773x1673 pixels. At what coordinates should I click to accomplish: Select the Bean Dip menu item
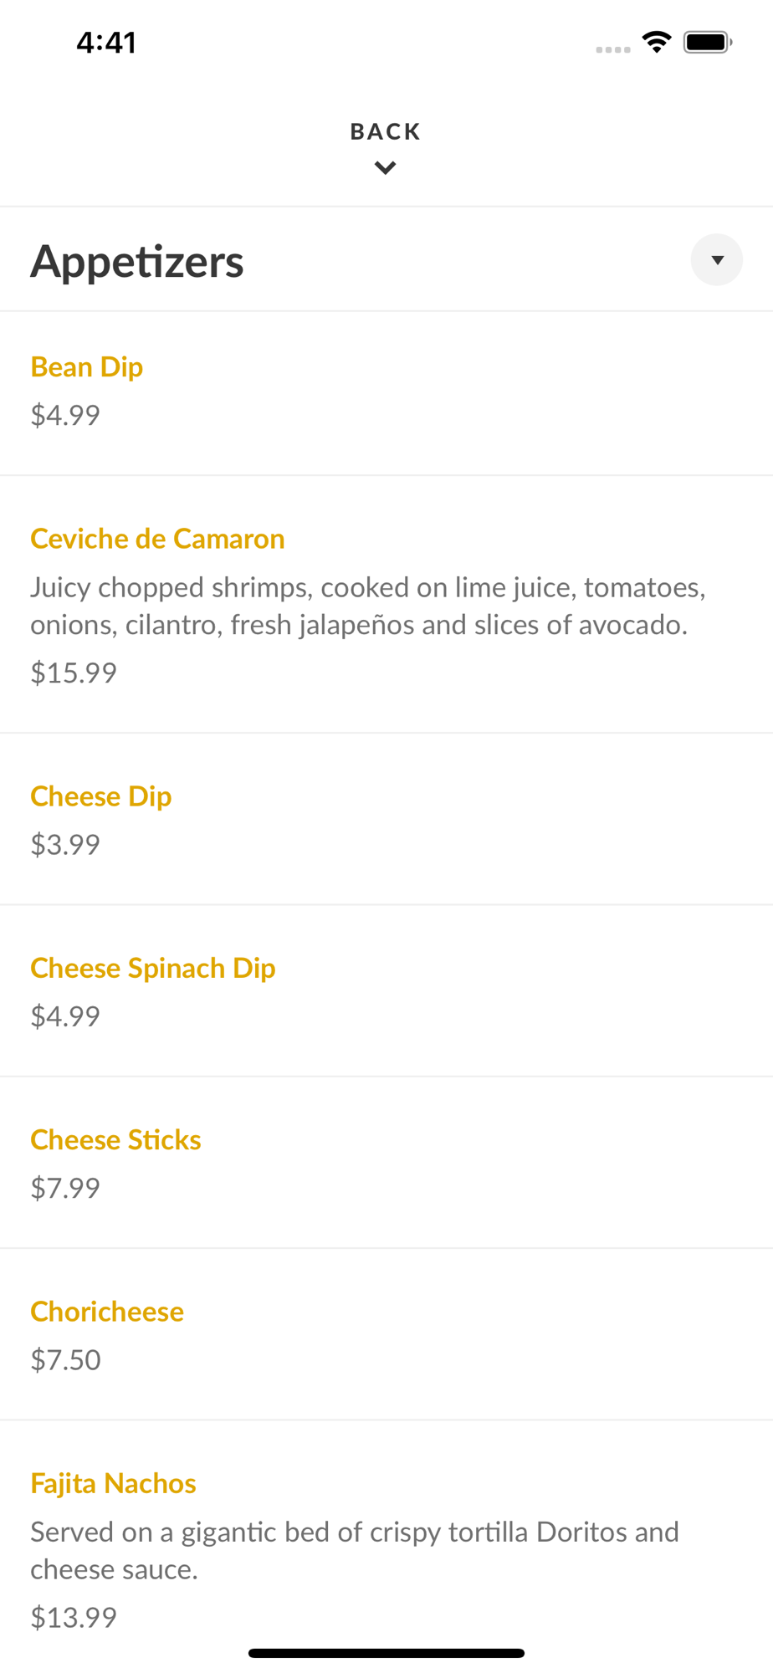87,367
